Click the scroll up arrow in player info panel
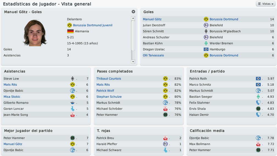The image size is (277, 156). [x=133, y=18]
